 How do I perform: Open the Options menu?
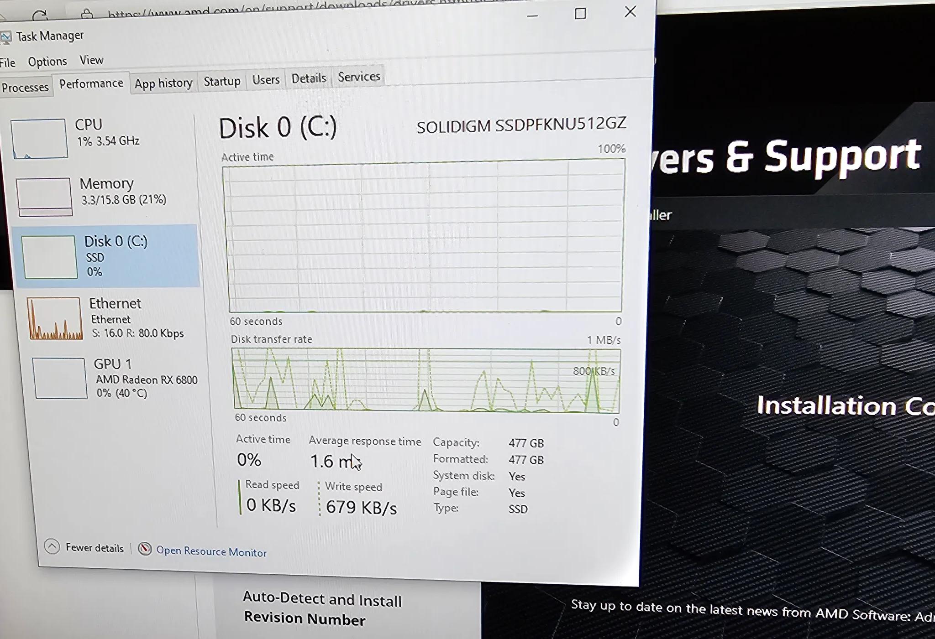click(47, 62)
